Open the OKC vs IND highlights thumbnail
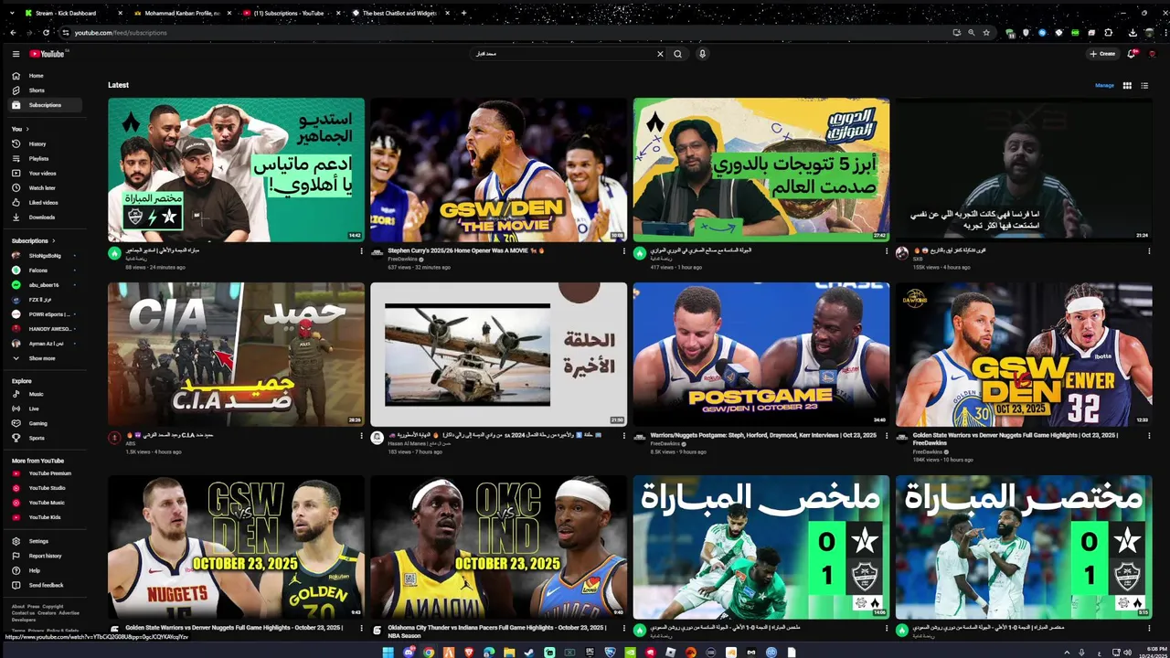The width and height of the screenshot is (1170, 658). 498,547
